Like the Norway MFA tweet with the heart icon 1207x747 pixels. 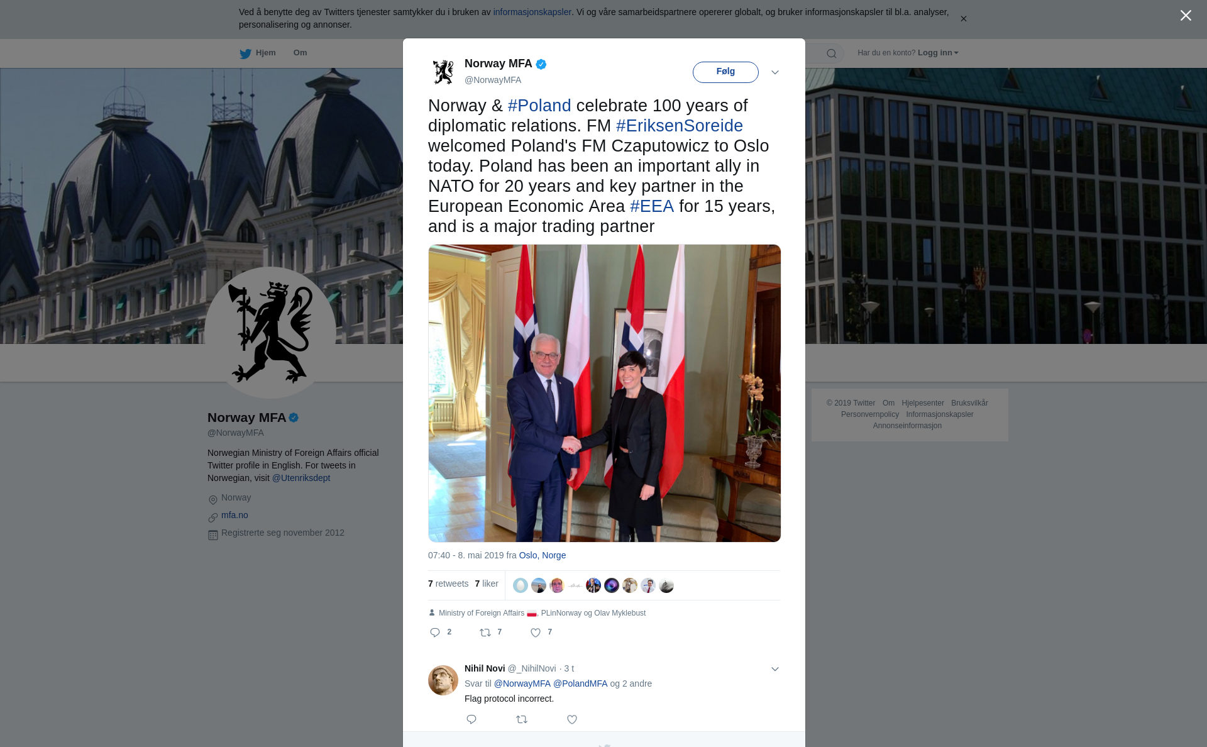tap(536, 633)
